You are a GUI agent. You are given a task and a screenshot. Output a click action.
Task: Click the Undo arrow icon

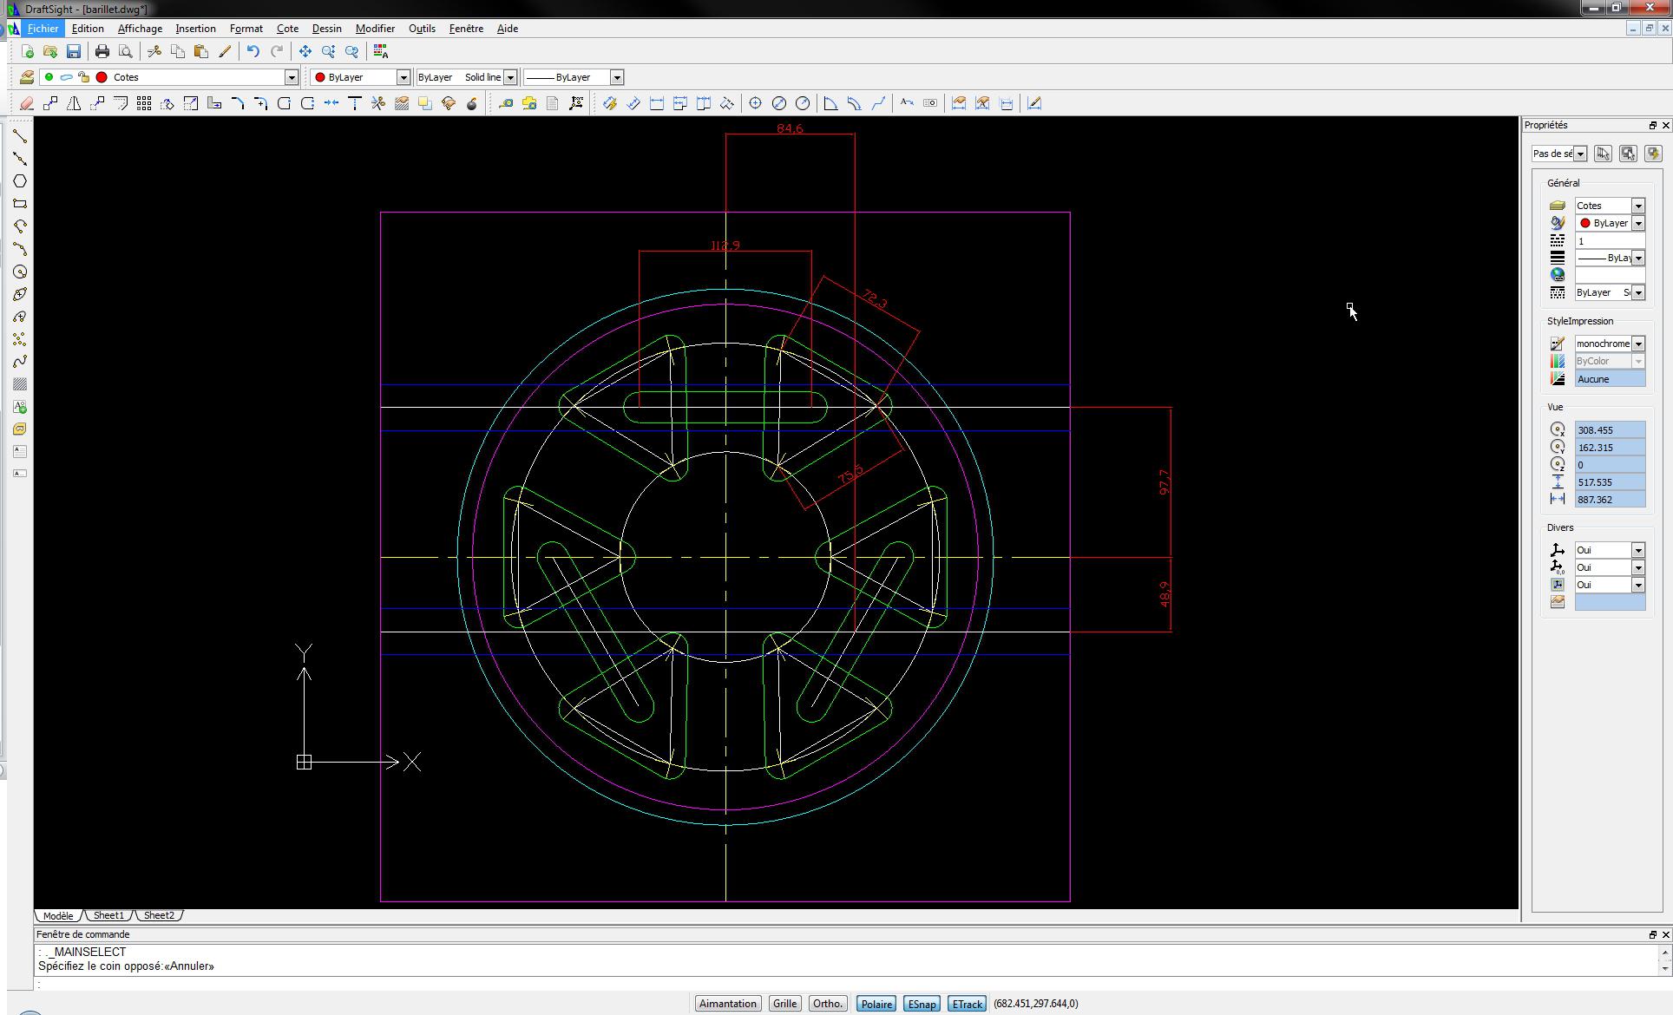pos(253,52)
